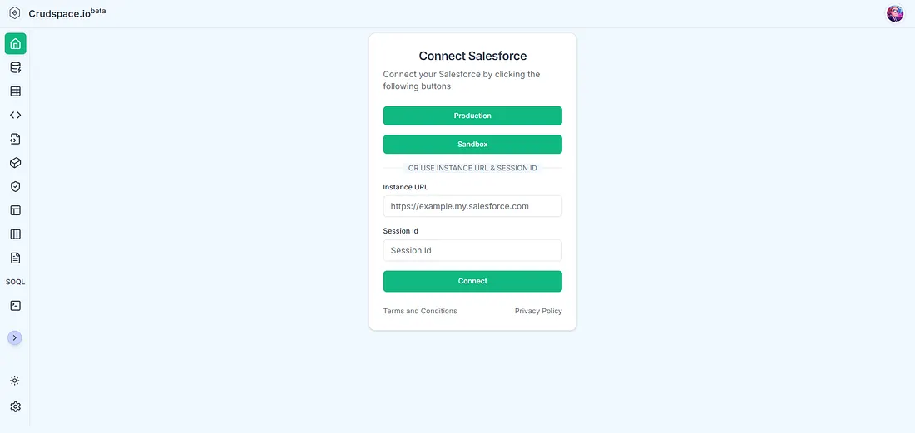Click the Sandbox button
This screenshot has height=433, width=915.
coord(472,145)
